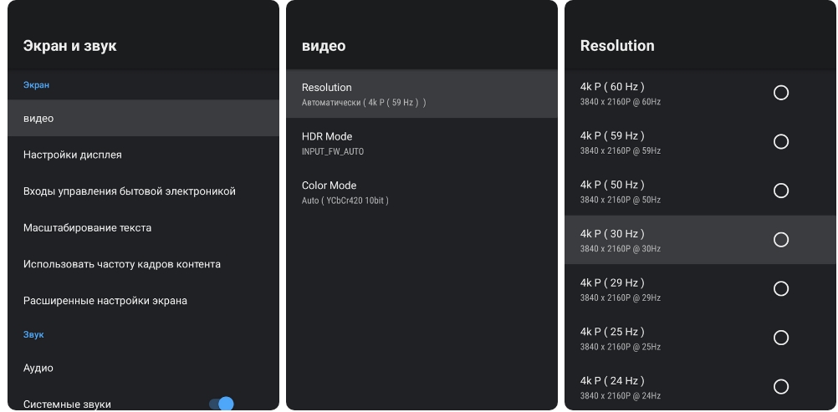Open the Resolution setting
Screen dimensions: 838x412
(x=422, y=94)
